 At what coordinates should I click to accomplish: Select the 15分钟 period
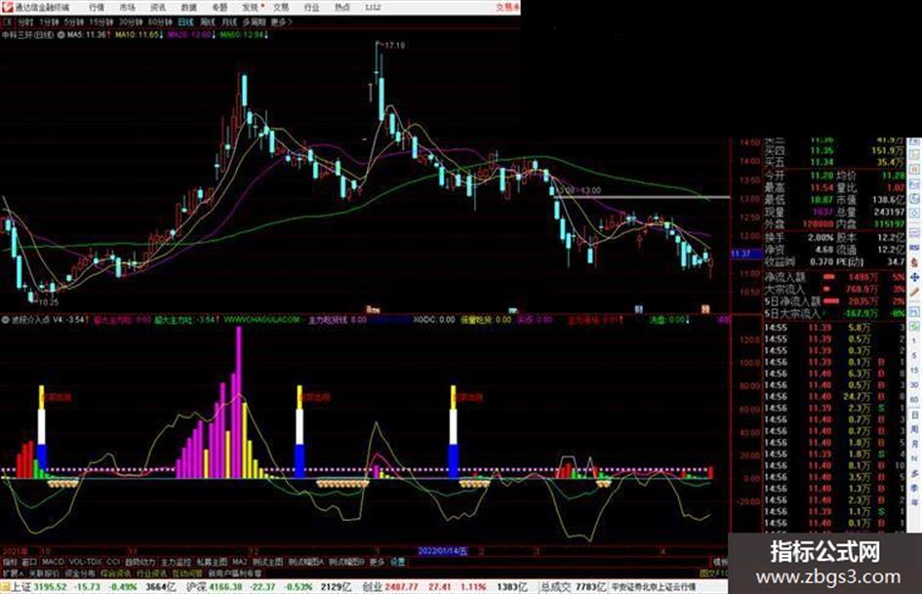101,21
